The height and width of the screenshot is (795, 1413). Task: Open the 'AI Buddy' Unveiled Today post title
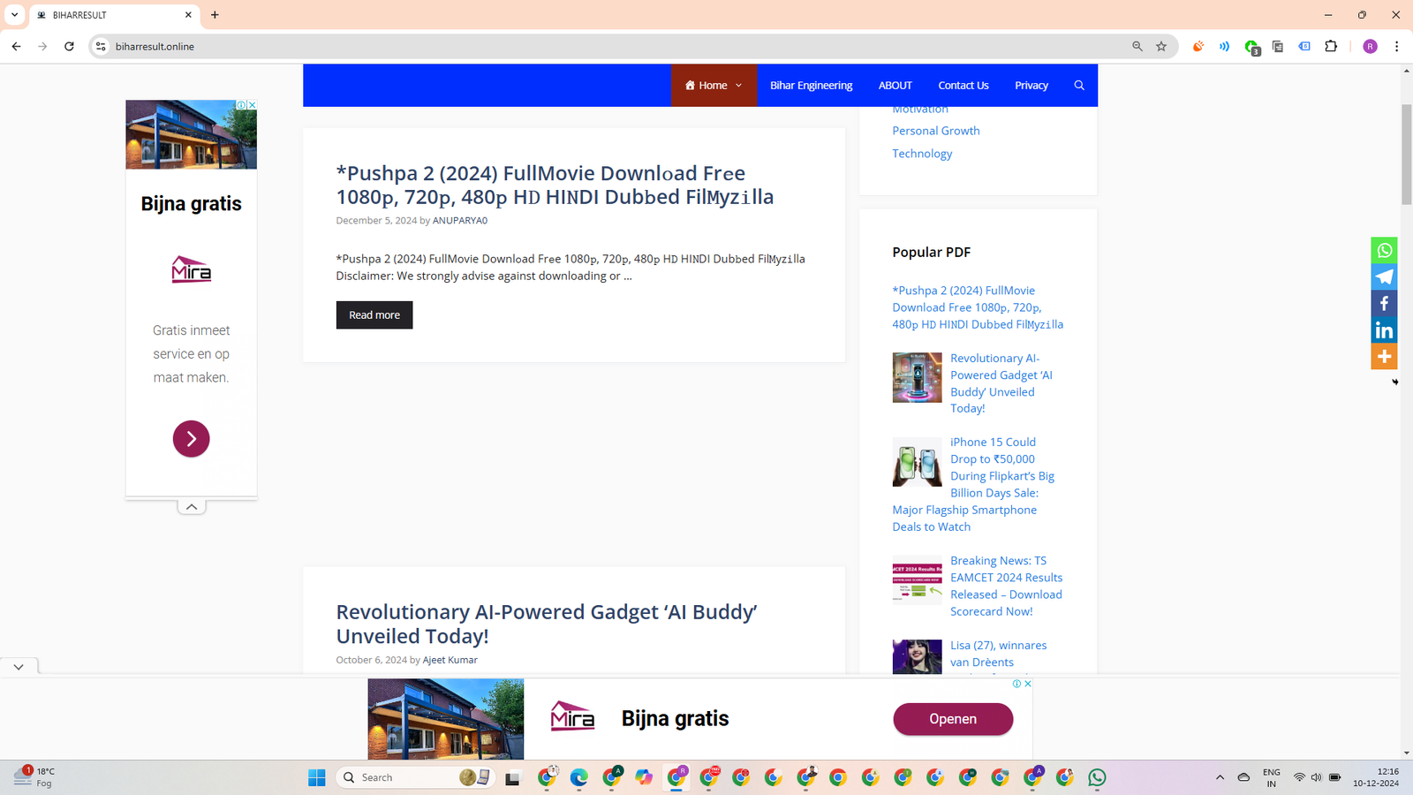[547, 624]
